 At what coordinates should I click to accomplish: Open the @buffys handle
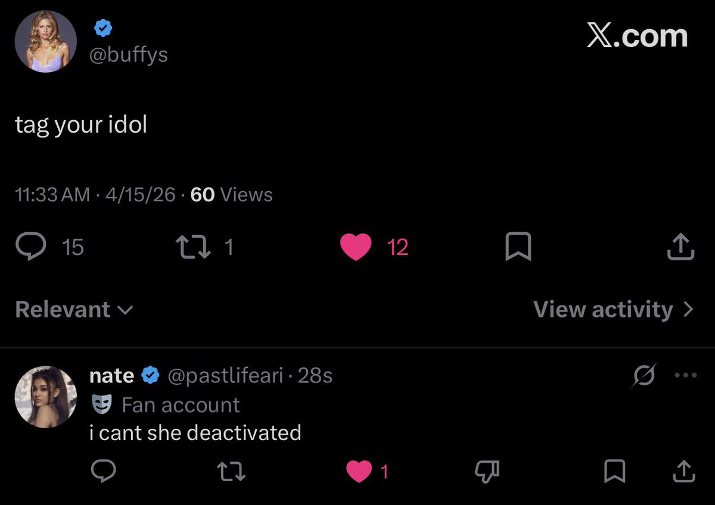tap(128, 55)
